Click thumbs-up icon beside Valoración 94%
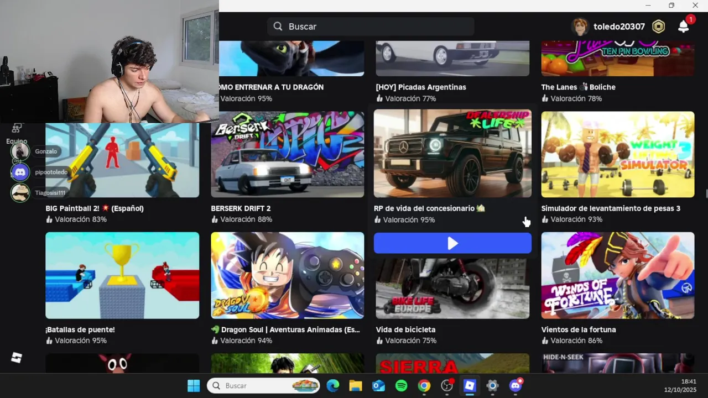Image resolution: width=708 pixels, height=398 pixels. (x=215, y=341)
